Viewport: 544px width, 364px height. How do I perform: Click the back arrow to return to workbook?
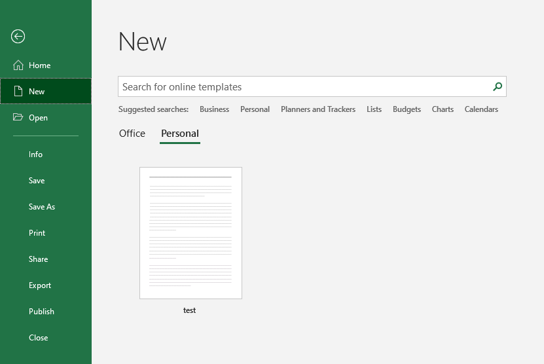tap(18, 37)
